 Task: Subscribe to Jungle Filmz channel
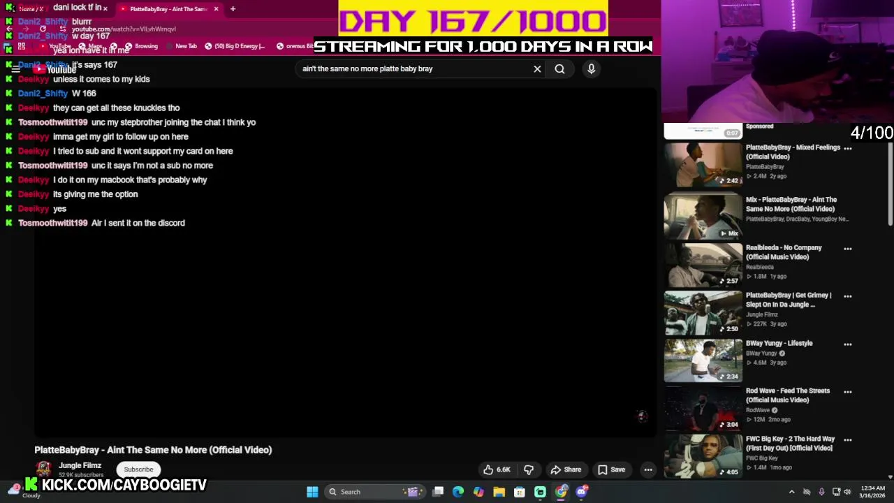pyautogui.click(x=138, y=469)
